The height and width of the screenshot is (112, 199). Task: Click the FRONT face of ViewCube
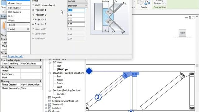click(183, 33)
